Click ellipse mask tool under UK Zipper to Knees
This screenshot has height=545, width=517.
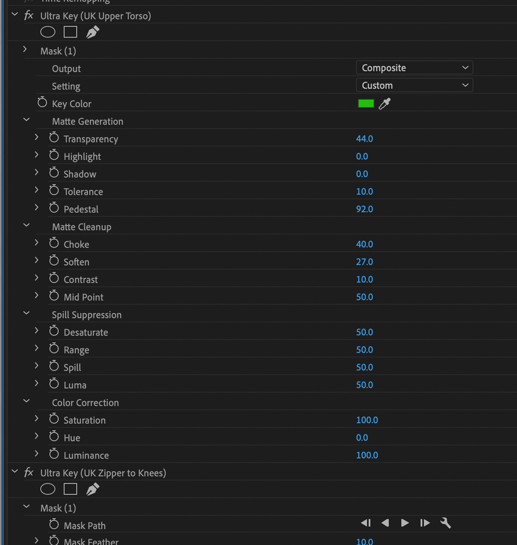[x=48, y=489]
